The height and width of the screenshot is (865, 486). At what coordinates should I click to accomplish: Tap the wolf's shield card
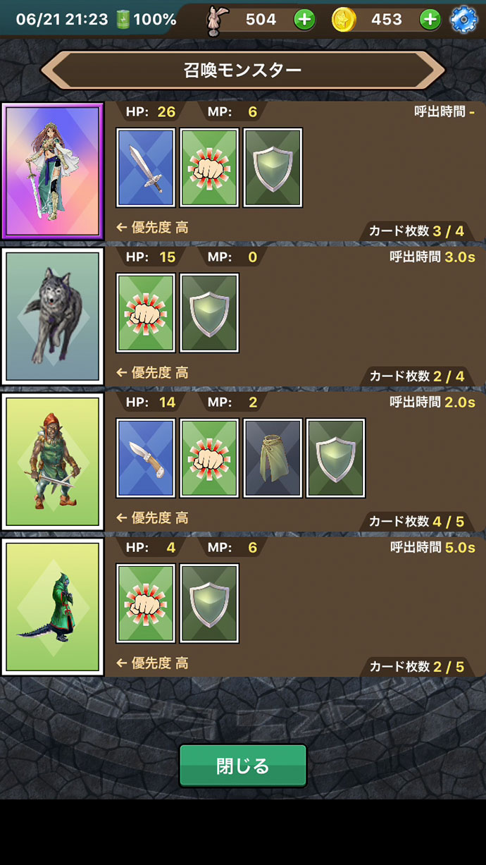(x=209, y=313)
